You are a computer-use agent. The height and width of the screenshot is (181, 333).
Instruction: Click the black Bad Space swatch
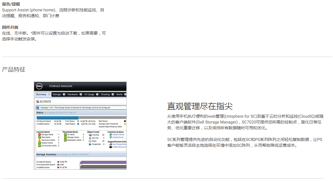pyautogui.click(x=125, y=121)
